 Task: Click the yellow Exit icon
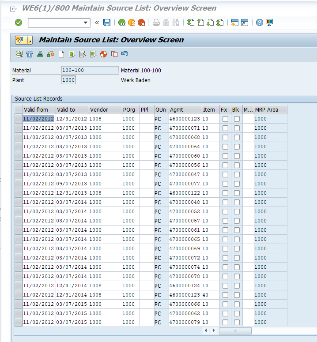pos(131,23)
